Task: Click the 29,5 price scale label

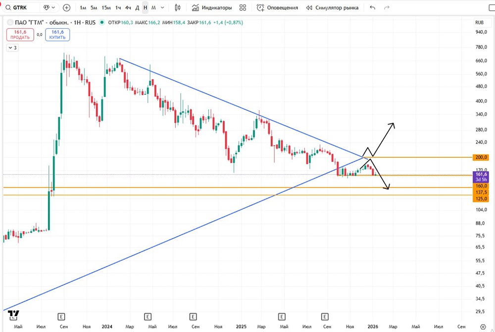Action: [480, 312]
